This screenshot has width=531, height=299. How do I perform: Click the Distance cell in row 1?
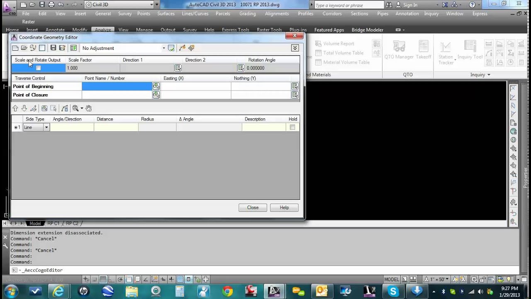tap(116, 127)
